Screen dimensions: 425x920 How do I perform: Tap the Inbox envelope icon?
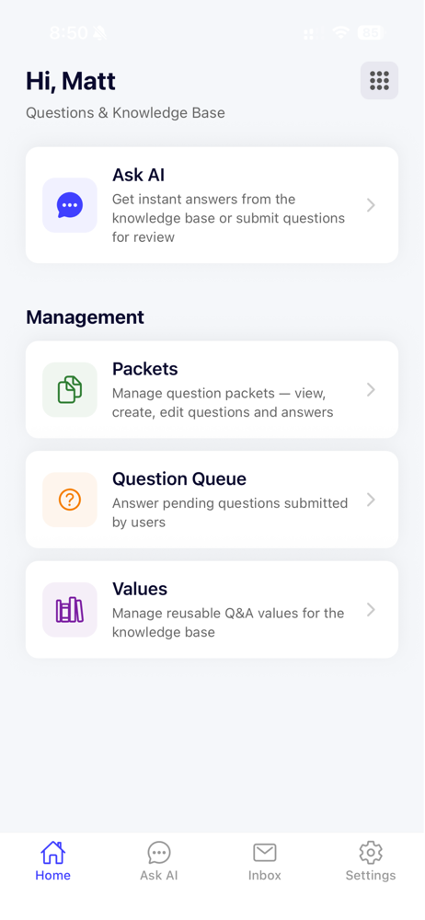coord(265,854)
